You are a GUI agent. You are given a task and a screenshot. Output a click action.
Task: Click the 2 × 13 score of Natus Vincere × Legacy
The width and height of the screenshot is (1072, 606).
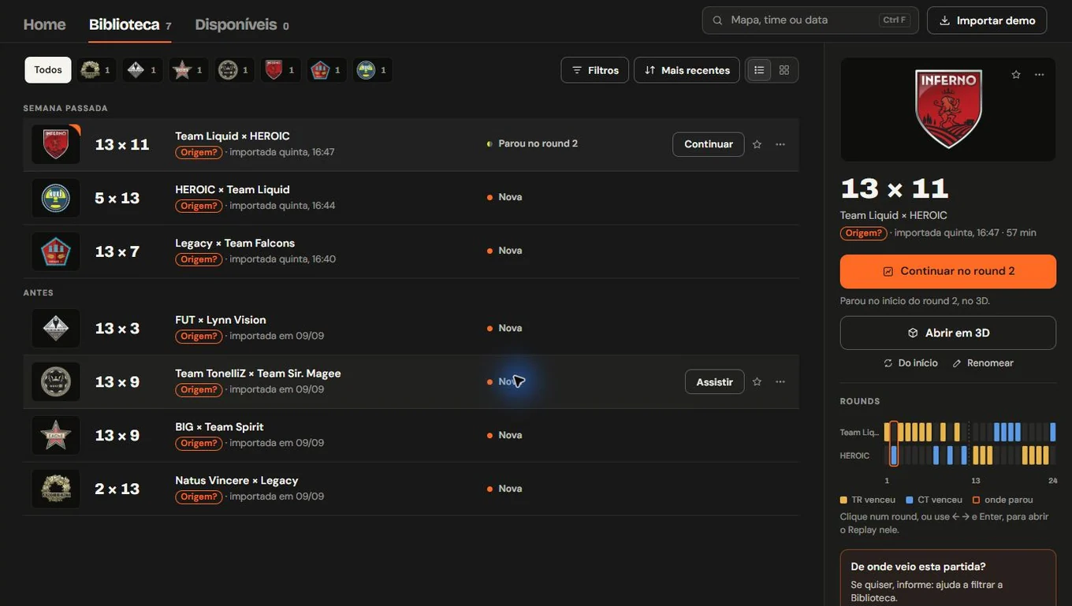click(117, 489)
